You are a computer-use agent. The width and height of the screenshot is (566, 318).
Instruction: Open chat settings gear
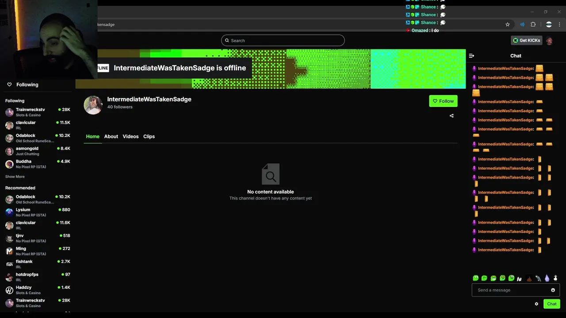[536, 304]
